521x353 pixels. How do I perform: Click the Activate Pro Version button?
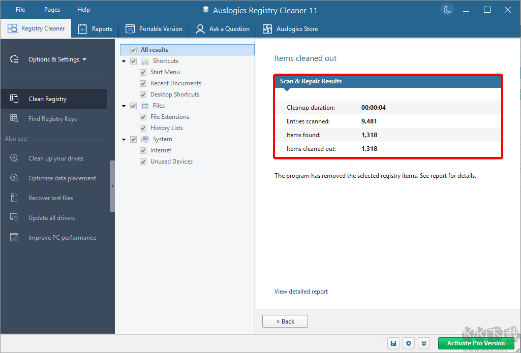click(x=476, y=343)
